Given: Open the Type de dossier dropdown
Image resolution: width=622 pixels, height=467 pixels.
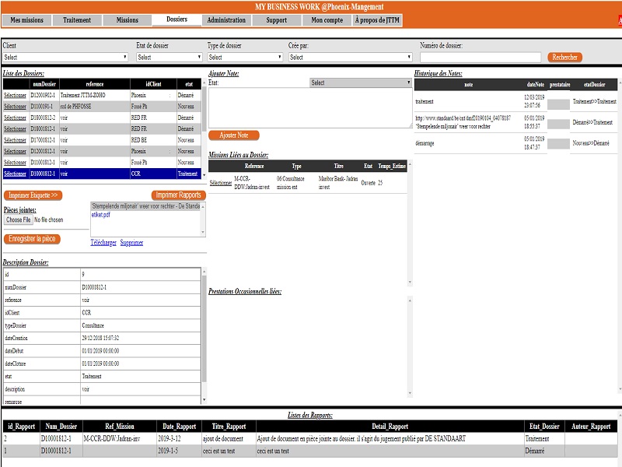Looking at the screenshot, I should point(245,57).
